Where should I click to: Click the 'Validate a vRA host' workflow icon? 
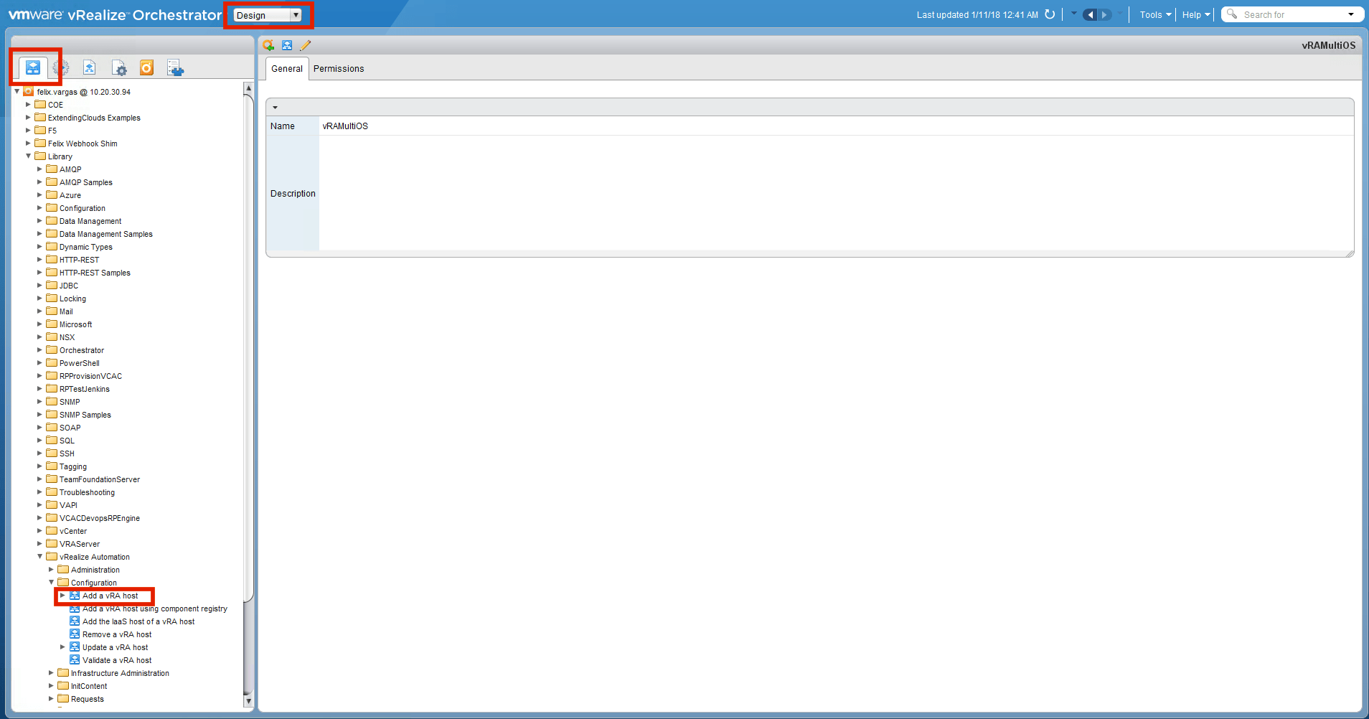point(75,660)
